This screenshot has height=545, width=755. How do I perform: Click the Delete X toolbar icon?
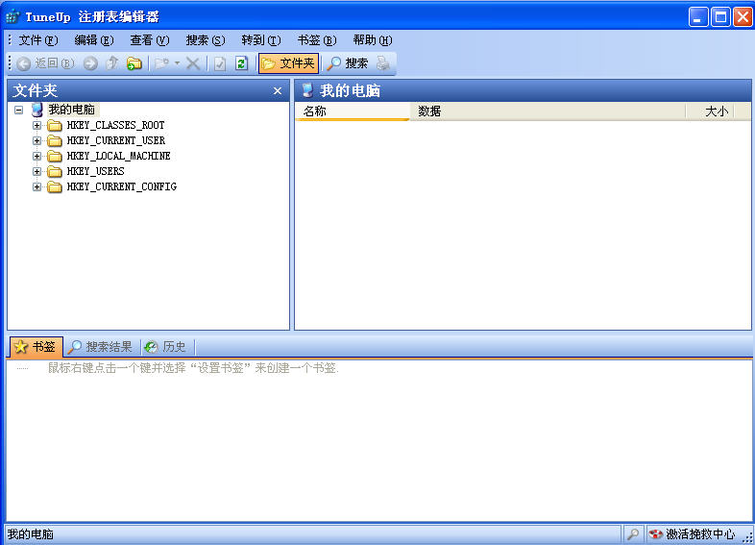pyautogui.click(x=193, y=63)
